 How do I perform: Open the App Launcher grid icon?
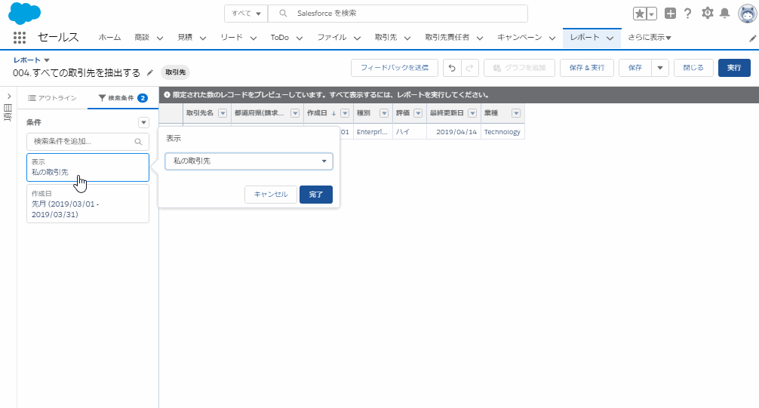(20, 37)
